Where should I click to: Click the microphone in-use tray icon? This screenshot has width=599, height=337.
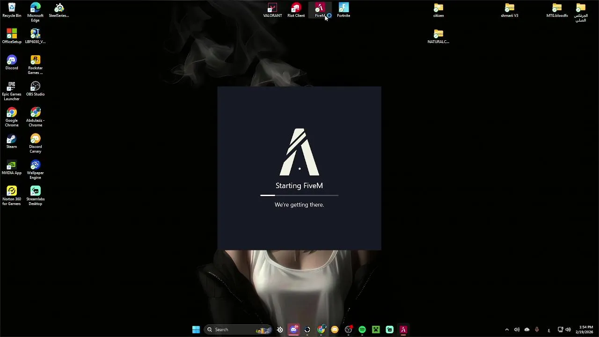tap(537, 330)
